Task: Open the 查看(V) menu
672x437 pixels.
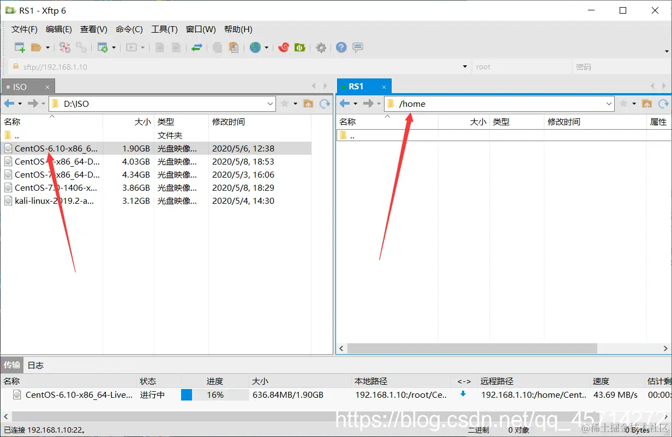Action: 94,29
